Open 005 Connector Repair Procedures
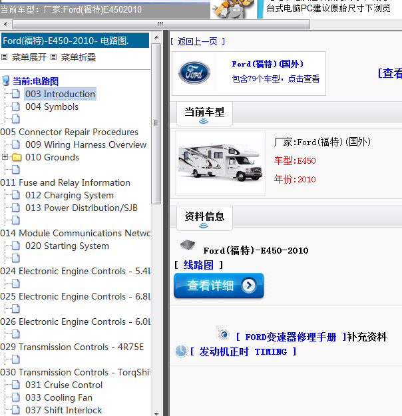402x416 pixels. [69, 132]
